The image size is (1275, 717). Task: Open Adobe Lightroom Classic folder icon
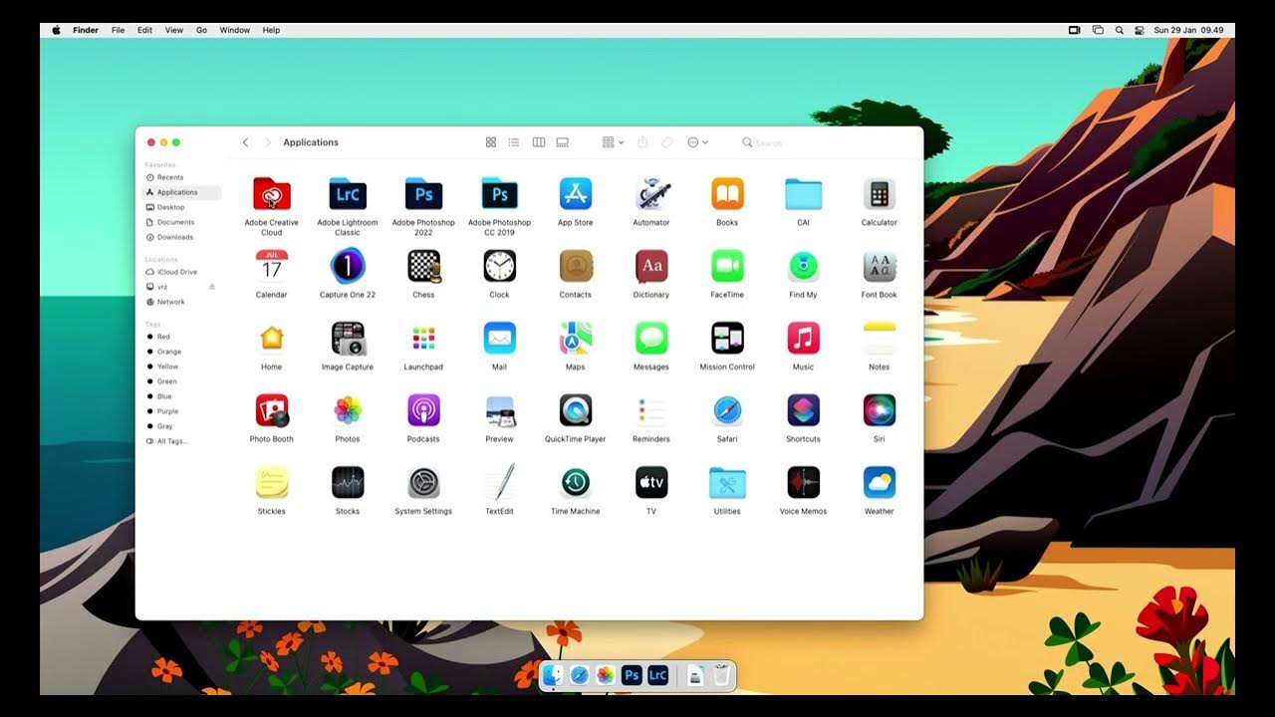(x=348, y=194)
